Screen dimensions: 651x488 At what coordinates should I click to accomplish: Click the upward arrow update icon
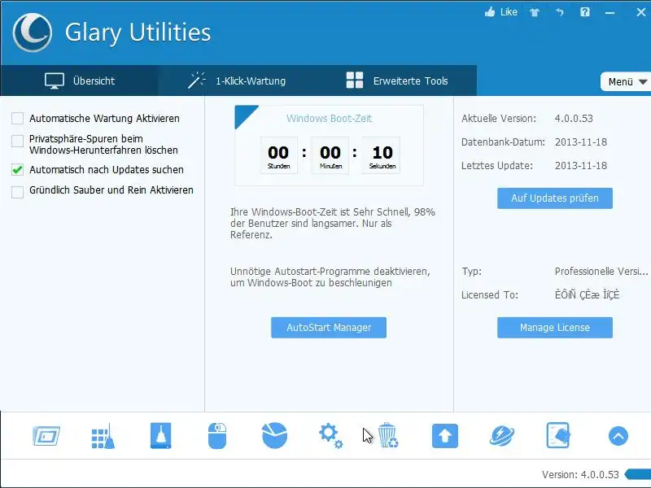[445, 436]
